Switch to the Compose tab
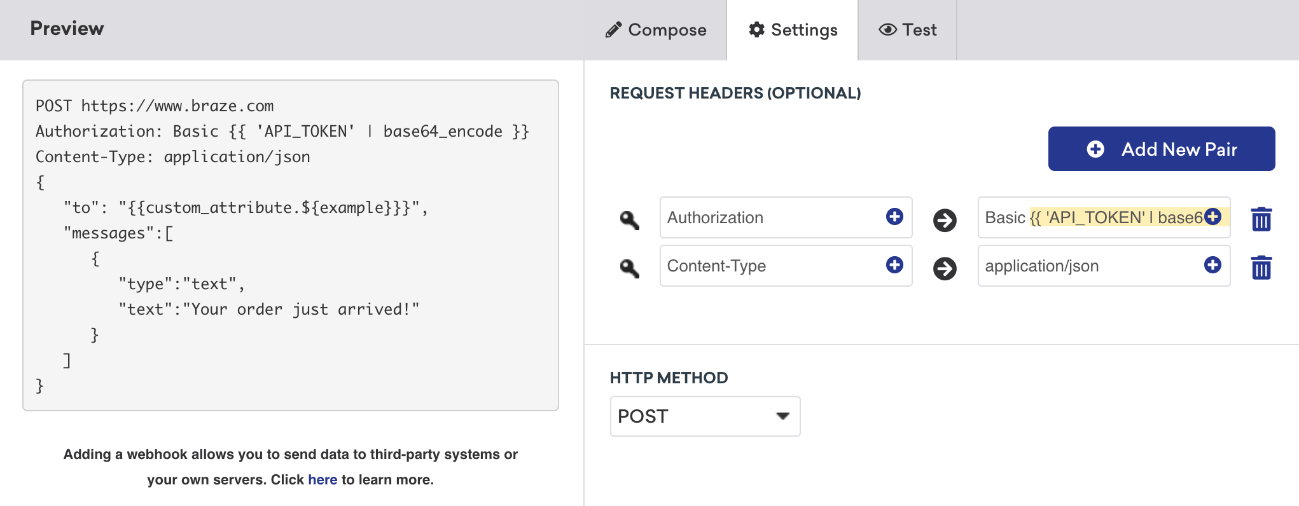 tap(655, 30)
